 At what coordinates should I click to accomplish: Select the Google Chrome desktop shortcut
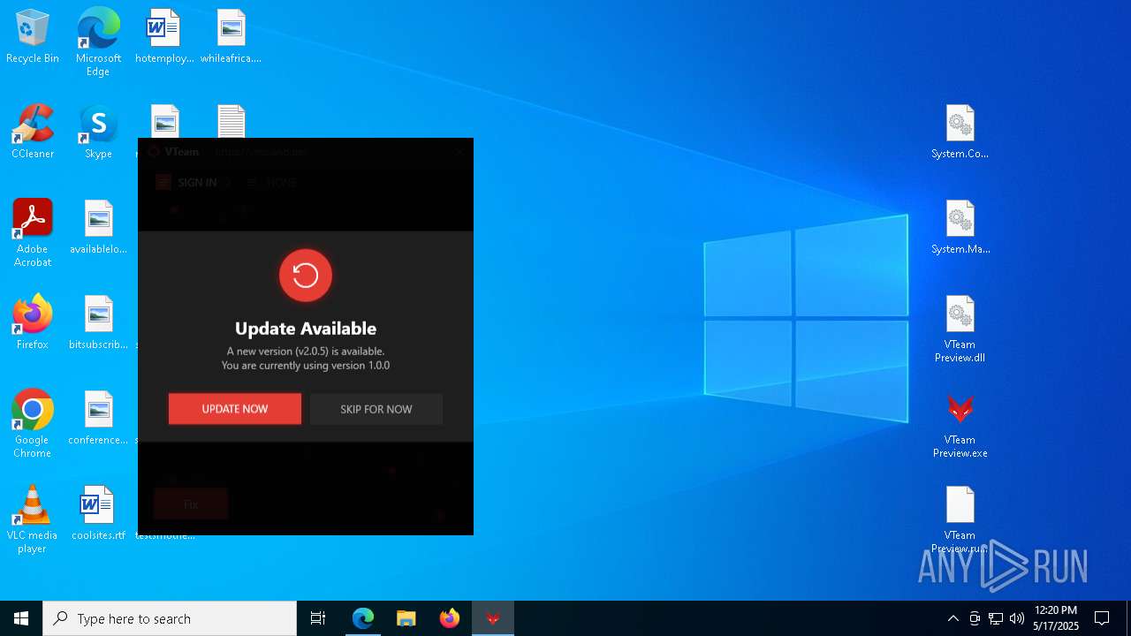point(33,424)
